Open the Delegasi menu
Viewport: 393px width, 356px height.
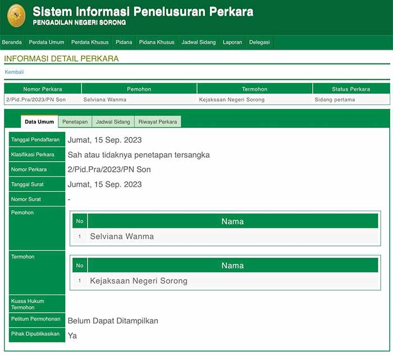(x=259, y=42)
